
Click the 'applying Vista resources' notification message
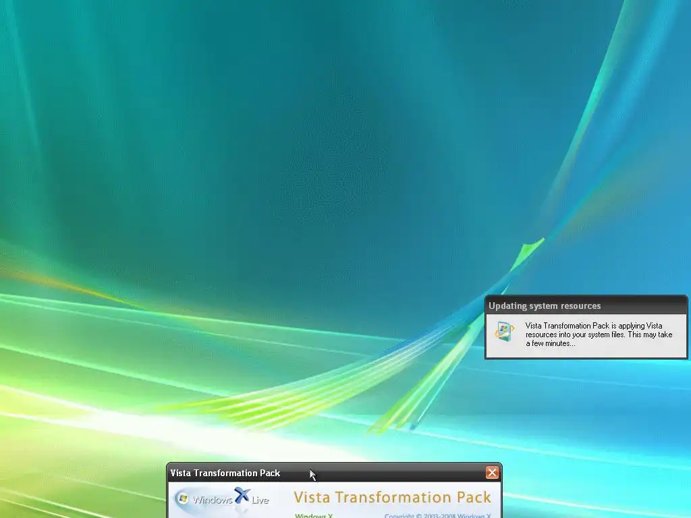[599, 335]
